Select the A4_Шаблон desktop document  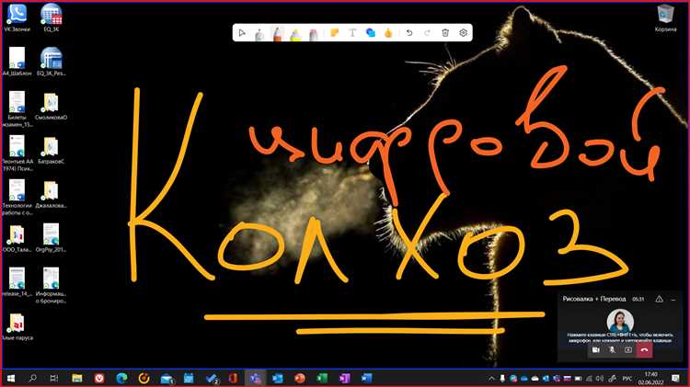tap(17, 62)
